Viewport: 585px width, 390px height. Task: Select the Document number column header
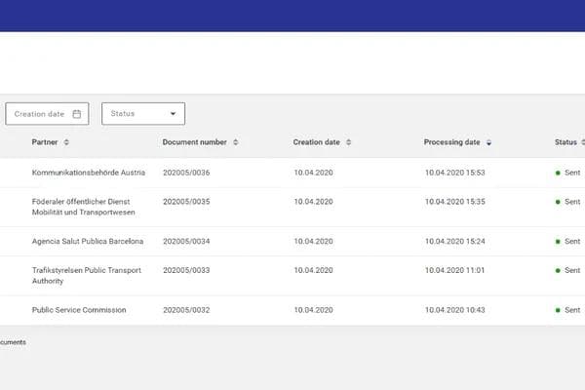point(195,142)
